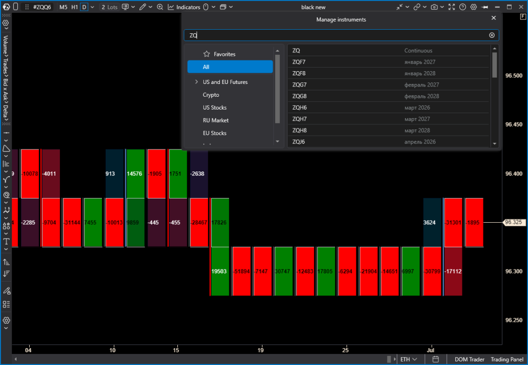Select the text tool in left sidebar
Image resolution: width=528 pixels, height=365 pixels.
click(6, 241)
